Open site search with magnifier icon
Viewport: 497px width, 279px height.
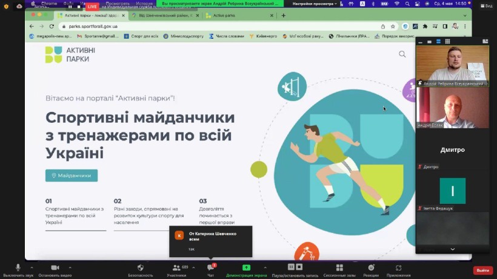(x=402, y=54)
